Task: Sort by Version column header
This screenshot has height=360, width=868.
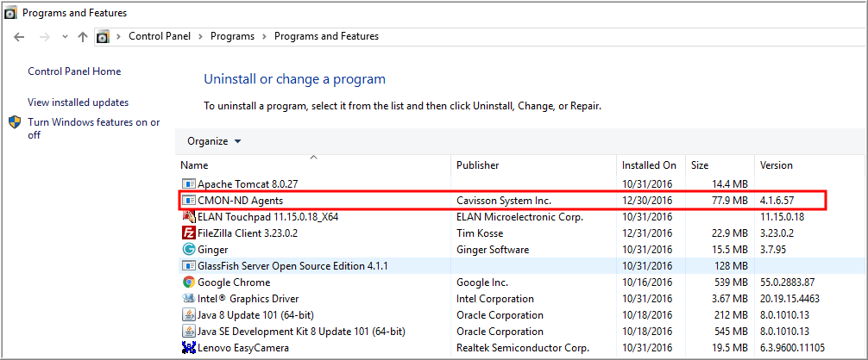Action: point(776,165)
